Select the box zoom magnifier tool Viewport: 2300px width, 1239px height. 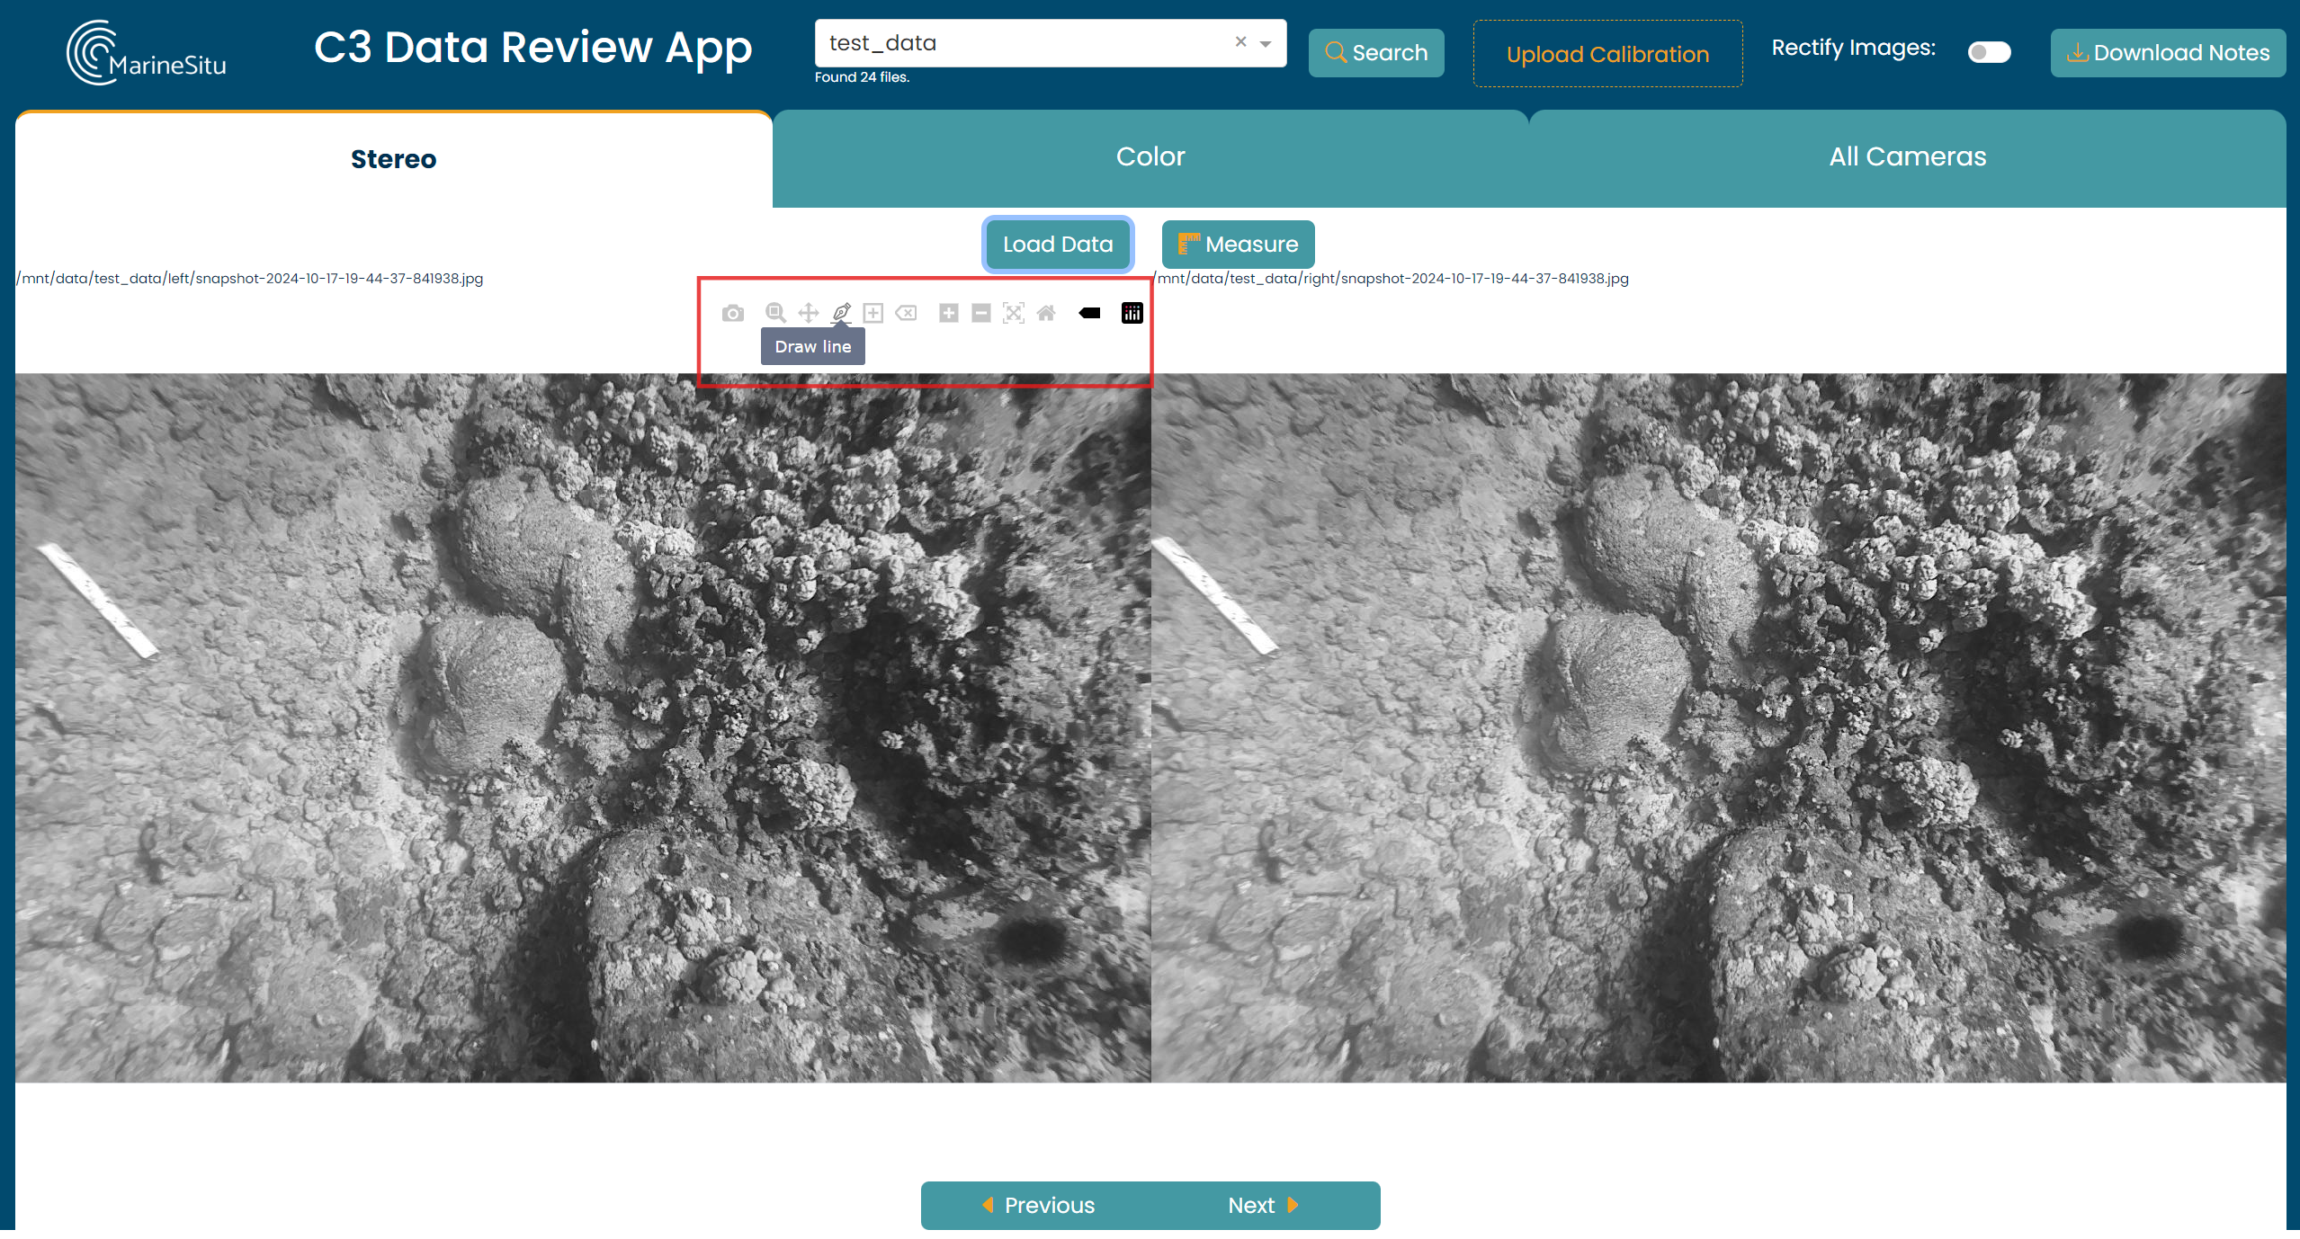coord(774,313)
